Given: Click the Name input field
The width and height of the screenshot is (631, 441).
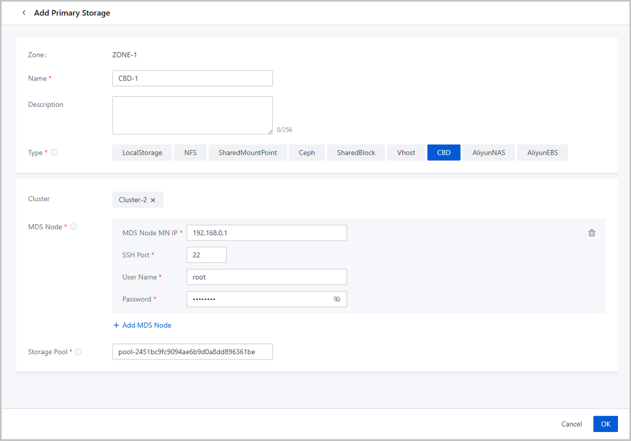Looking at the screenshot, I should click(192, 78).
